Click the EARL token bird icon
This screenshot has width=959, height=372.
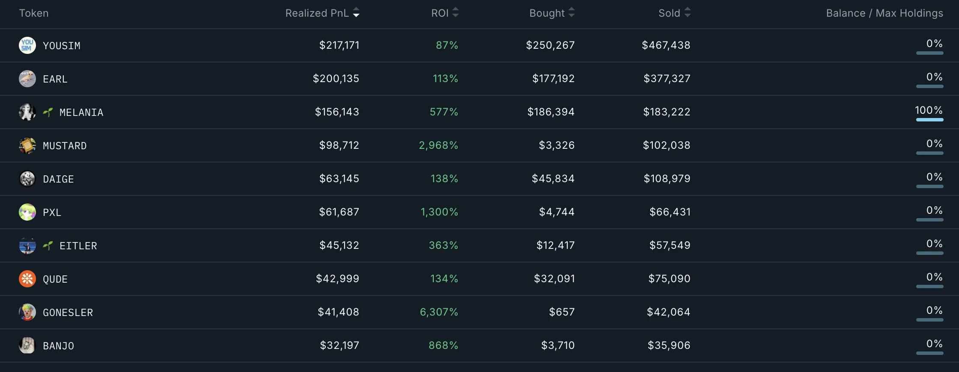(x=27, y=79)
